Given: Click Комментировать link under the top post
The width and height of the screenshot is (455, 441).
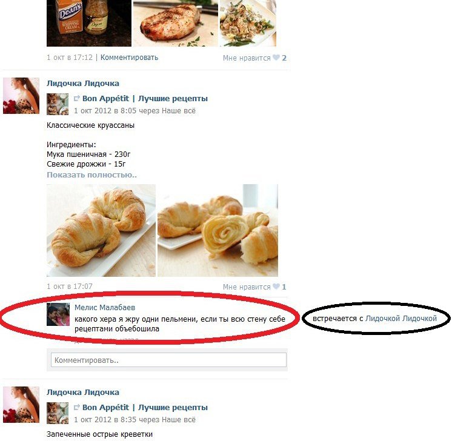Looking at the screenshot, I should tap(129, 58).
